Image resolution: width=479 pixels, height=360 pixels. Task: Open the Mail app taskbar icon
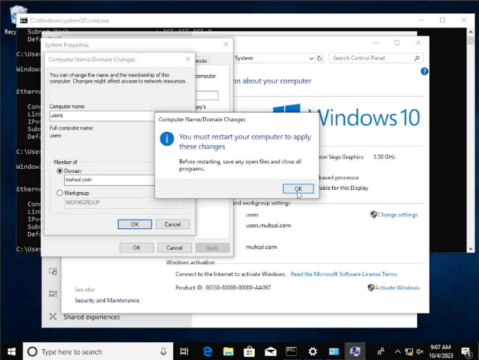(x=270, y=352)
